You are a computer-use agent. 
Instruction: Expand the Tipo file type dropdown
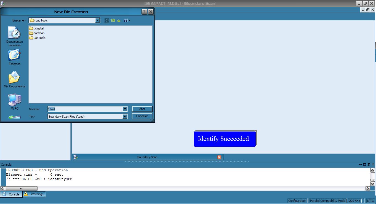[x=125, y=117]
